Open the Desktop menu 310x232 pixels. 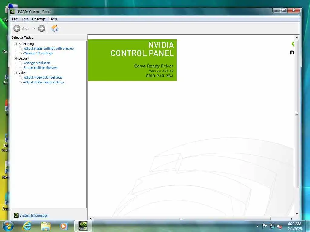38,19
